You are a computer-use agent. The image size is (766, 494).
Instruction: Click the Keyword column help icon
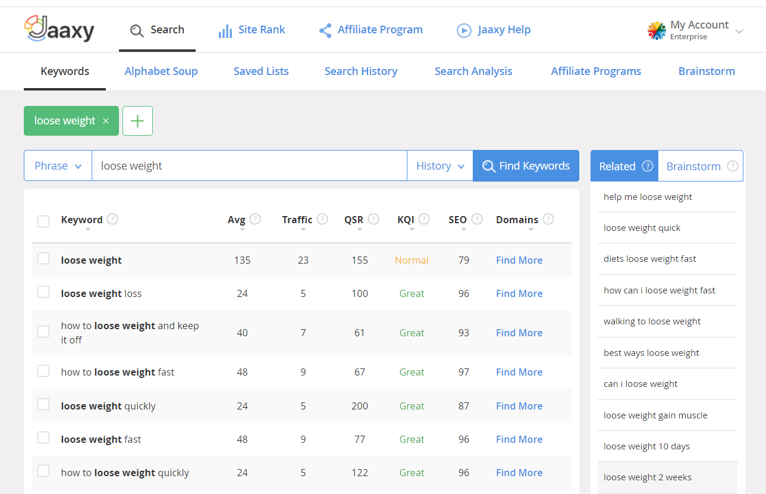point(112,219)
